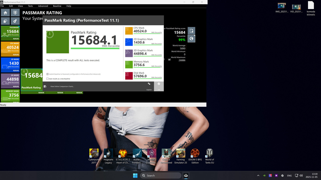
Task: Open komoda kilimelis file on desktop
Action: click(x=311, y=9)
